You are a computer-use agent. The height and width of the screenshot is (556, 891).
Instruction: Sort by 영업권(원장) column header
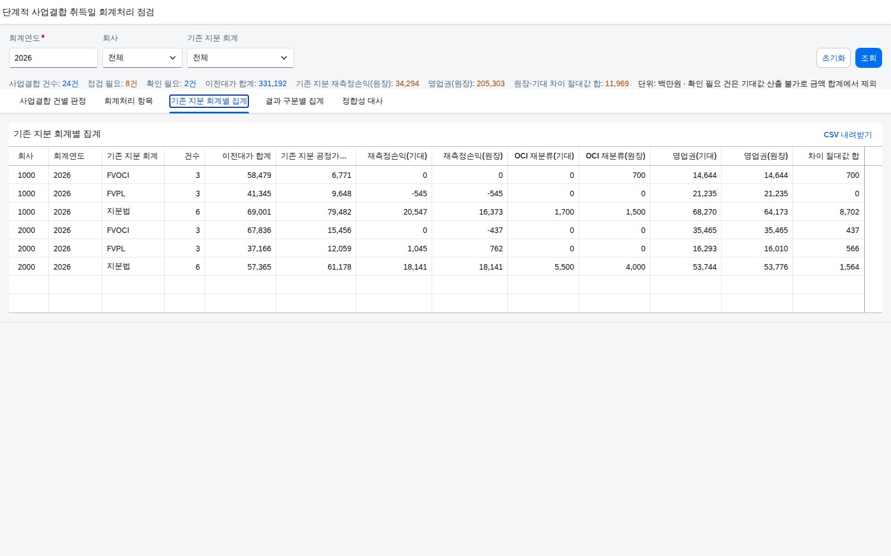(x=757, y=156)
